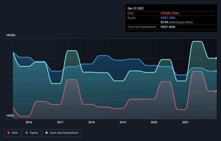The height and width of the screenshot is (141, 221).
Task: Click the teal Cash end-point marker
Action: click(x=216, y=58)
